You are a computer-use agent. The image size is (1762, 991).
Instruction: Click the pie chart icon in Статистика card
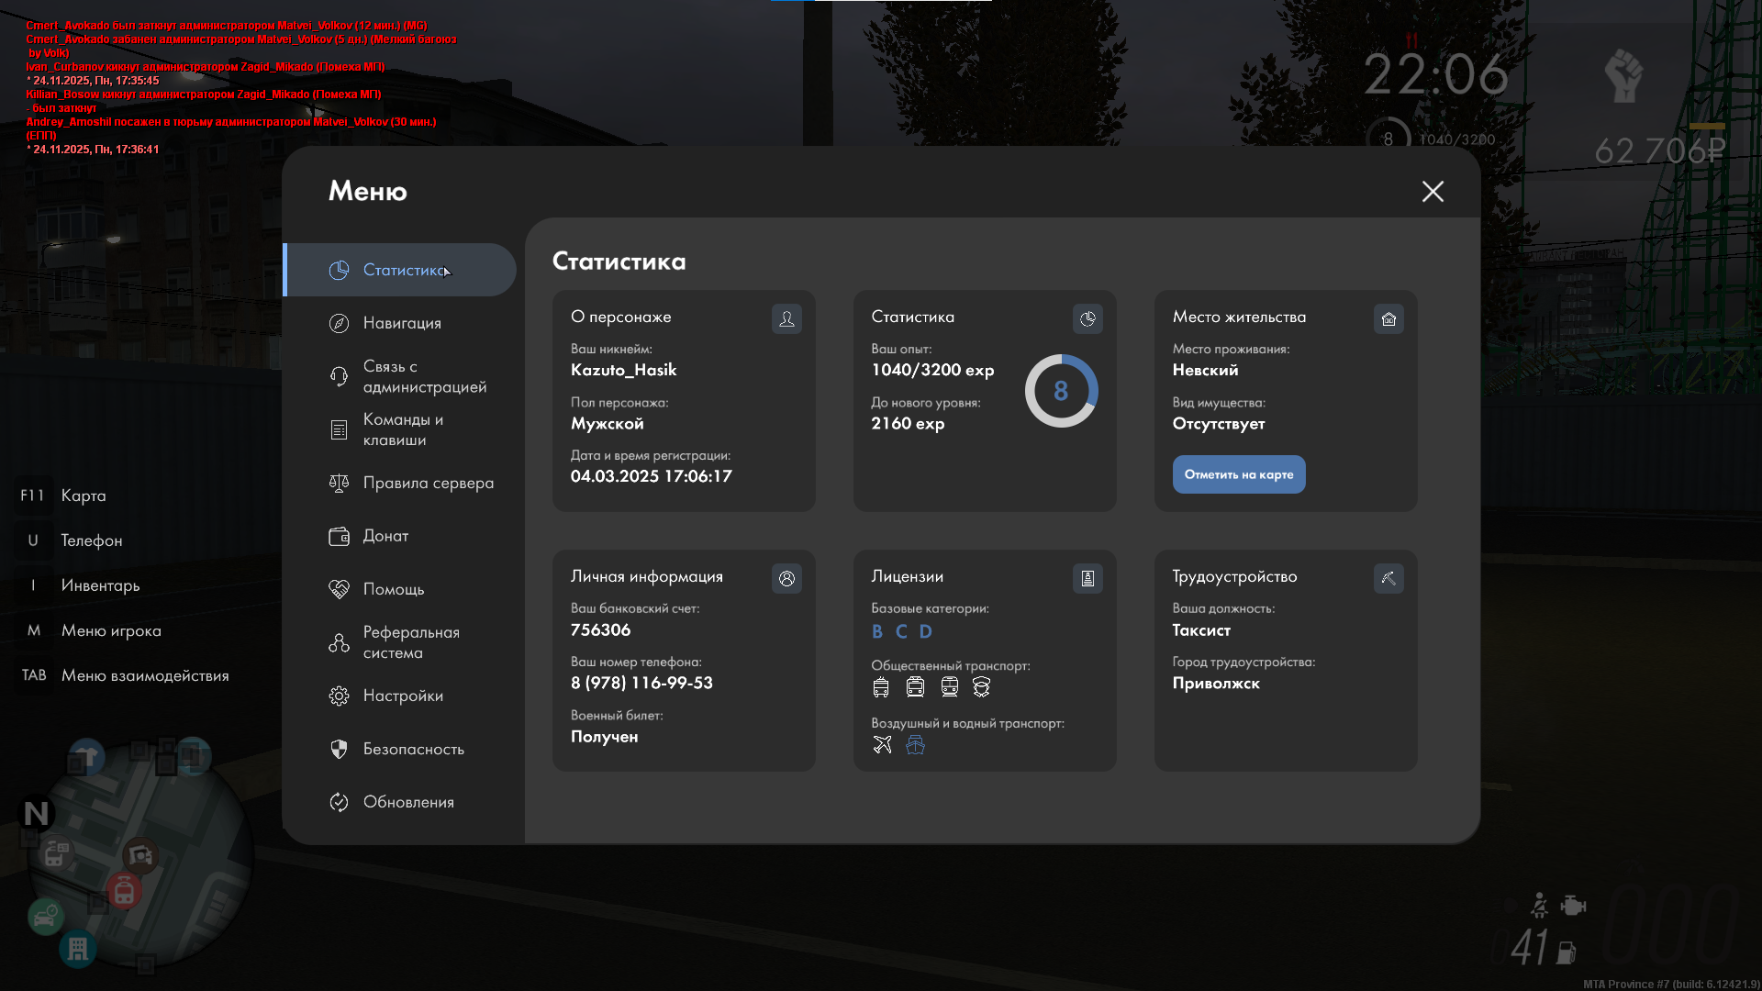(x=1087, y=318)
